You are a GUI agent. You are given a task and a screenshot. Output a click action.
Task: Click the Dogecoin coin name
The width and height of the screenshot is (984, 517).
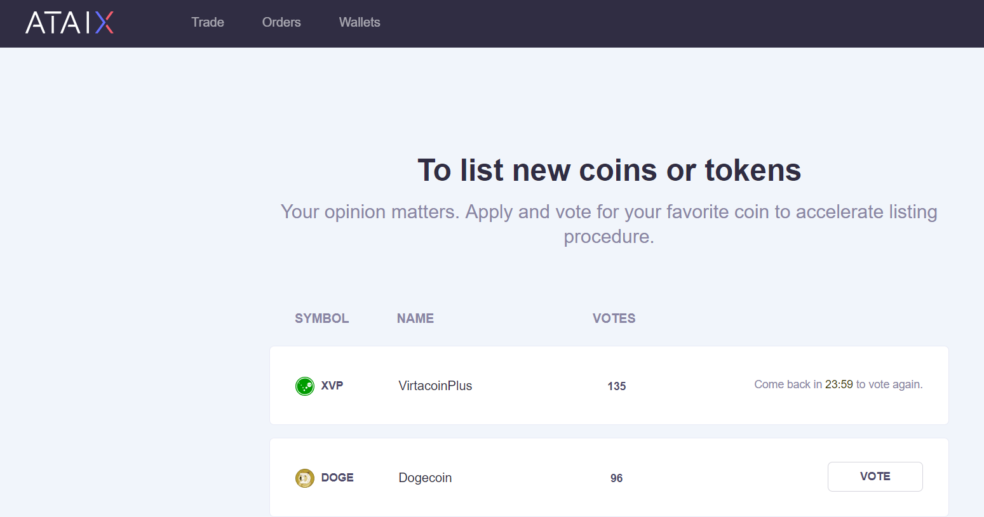tap(425, 478)
